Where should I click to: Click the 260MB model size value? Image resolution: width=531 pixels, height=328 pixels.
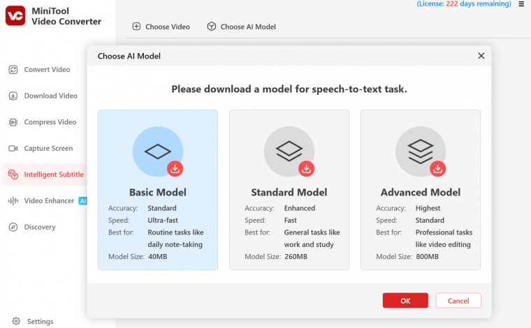click(296, 257)
